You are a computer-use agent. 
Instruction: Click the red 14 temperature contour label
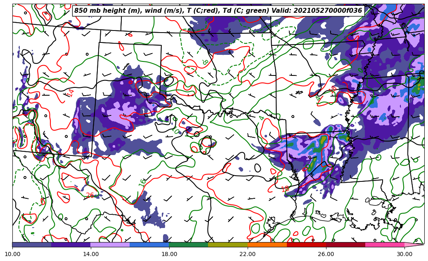71,93
